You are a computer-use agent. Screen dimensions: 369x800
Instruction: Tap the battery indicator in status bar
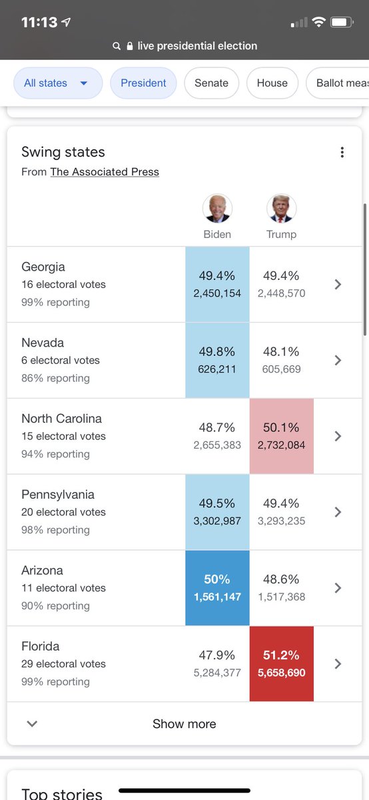coord(342,22)
